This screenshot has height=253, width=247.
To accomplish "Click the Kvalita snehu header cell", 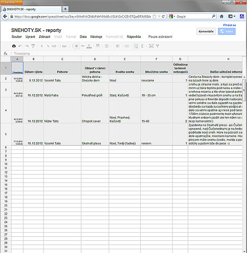I will 125,68.
